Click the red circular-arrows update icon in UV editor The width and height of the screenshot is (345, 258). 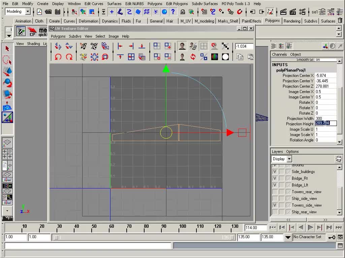193,57
